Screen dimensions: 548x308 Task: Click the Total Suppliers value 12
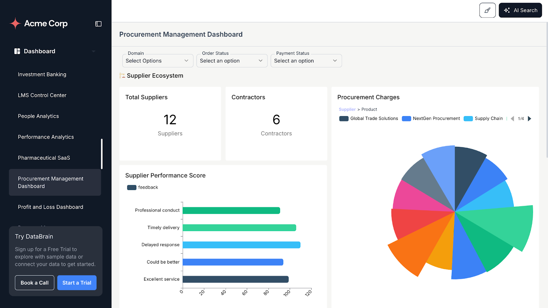coord(170,120)
